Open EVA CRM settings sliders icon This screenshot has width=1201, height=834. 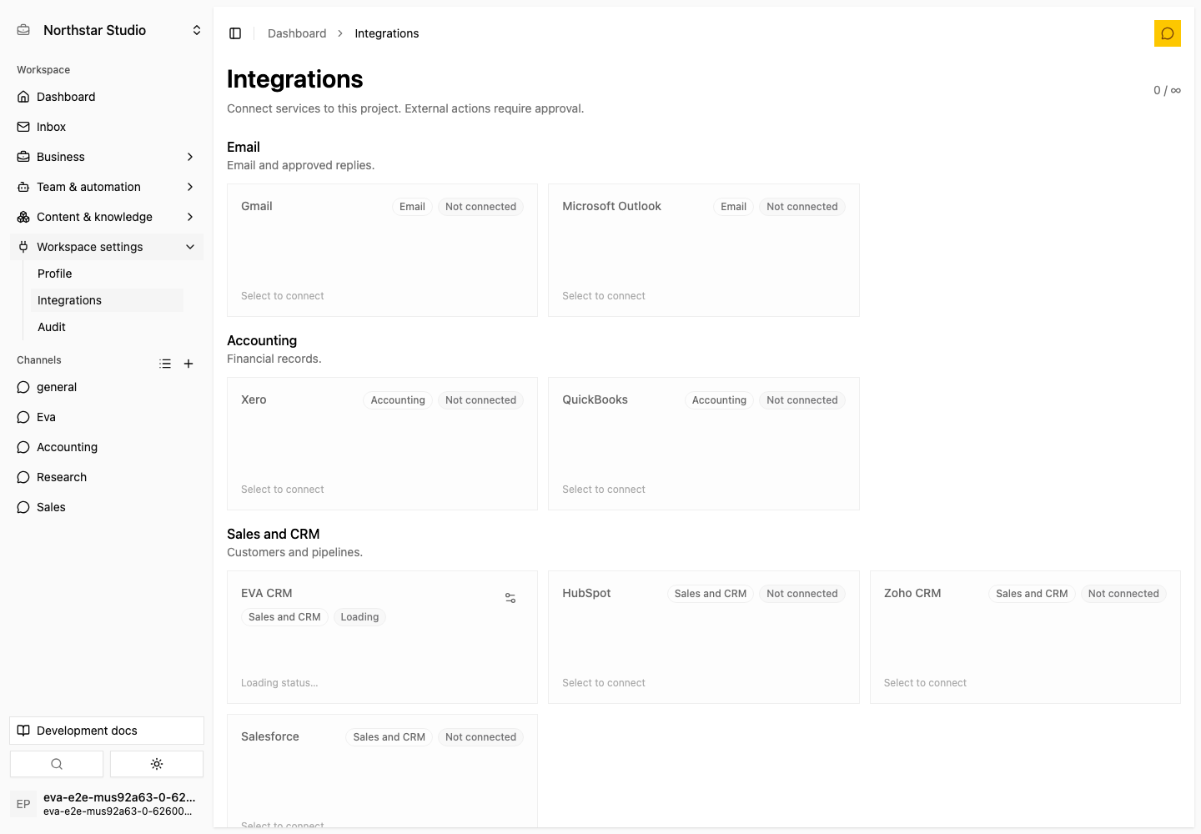click(x=510, y=598)
